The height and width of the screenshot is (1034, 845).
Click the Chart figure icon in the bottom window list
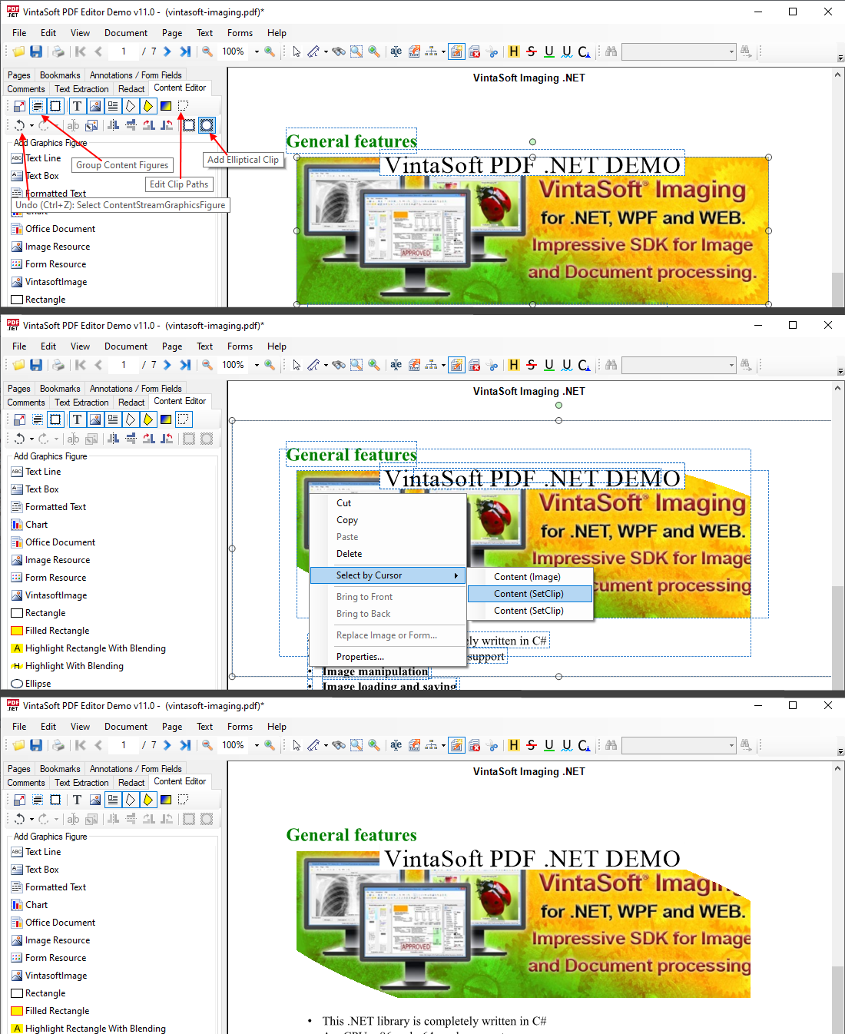[x=17, y=905]
